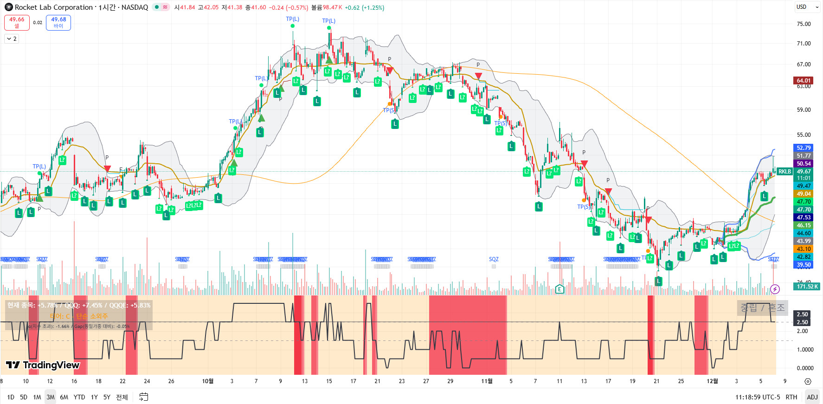The width and height of the screenshot is (823, 404).
Task: Click the orange 49.04 price tag
Action: [804, 194]
